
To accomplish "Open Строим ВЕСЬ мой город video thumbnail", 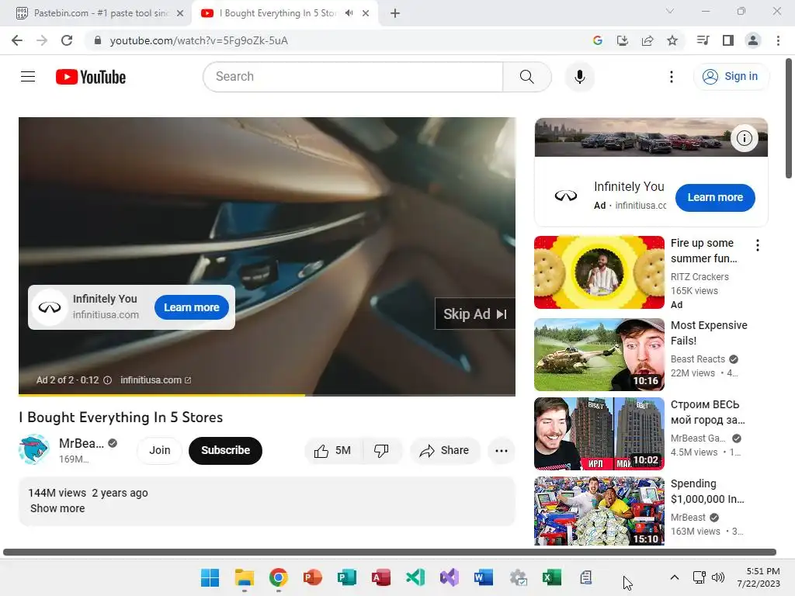I will pos(599,434).
